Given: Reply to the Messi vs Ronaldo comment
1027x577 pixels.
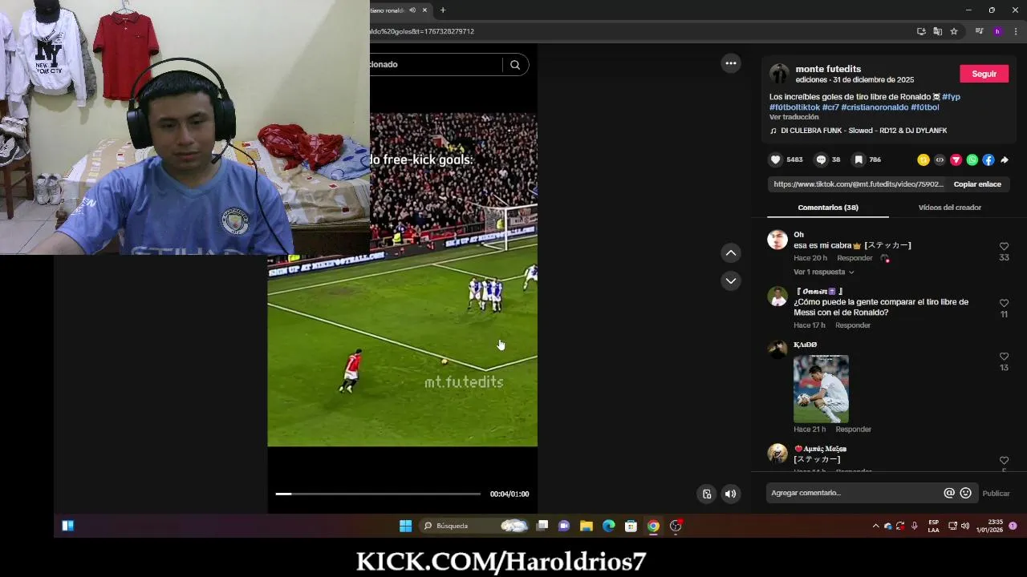Looking at the screenshot, I should click(853, 325).
